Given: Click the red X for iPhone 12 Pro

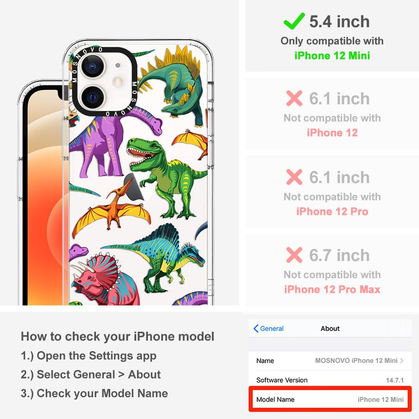Looking at the screenshot, I should [294, 177].
